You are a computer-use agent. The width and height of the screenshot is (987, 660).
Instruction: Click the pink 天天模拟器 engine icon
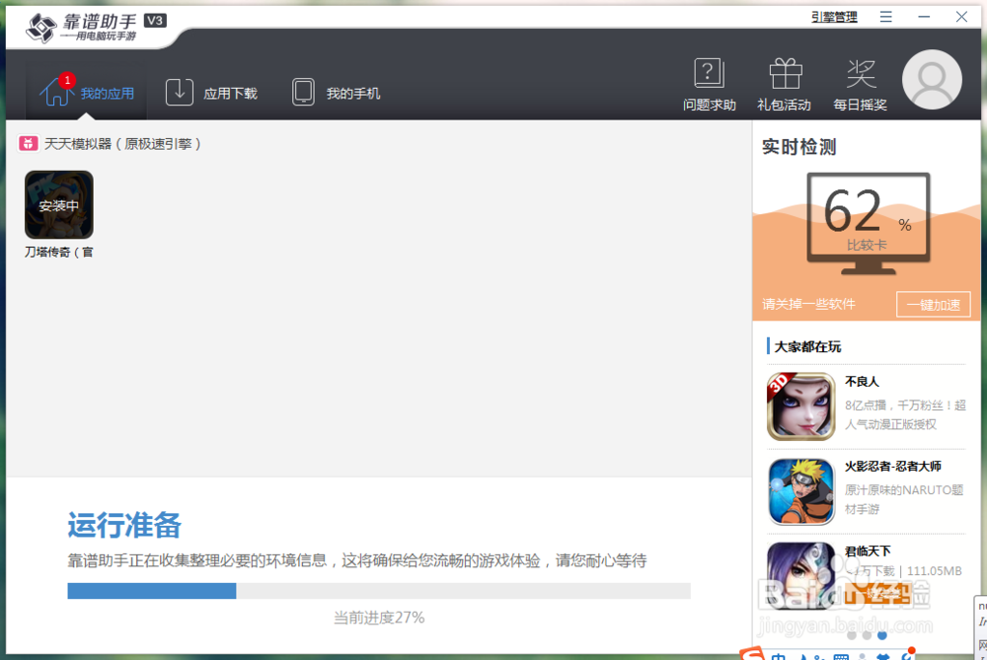pos(28,143)
